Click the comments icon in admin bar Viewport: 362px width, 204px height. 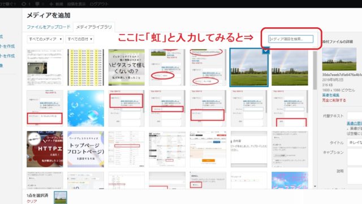click(x=38, y=4)
